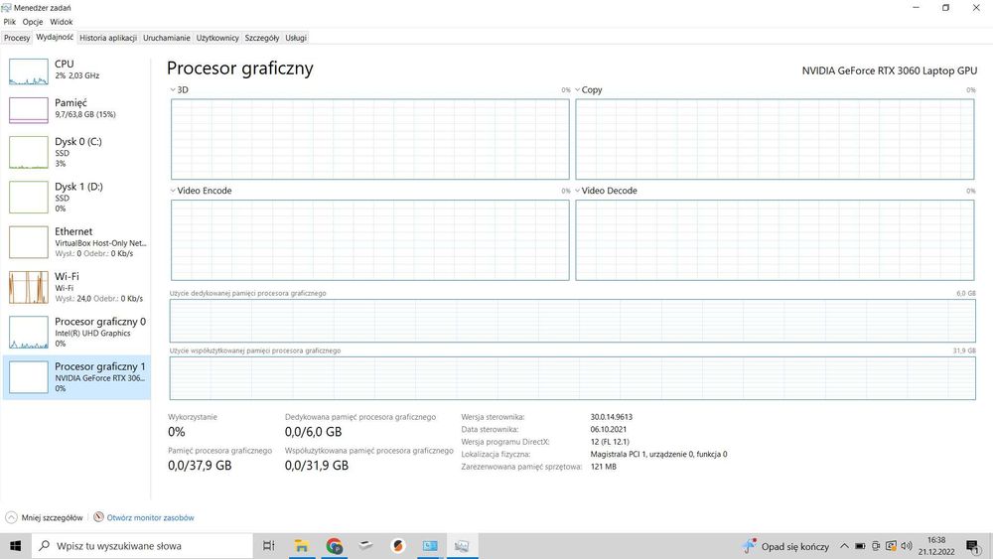The height and width of the screenshot is (559, 993).
Task: Open the Szczegóły tab
Action: point(262,38)
